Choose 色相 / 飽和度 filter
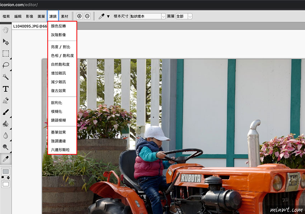 click(62, 56)
